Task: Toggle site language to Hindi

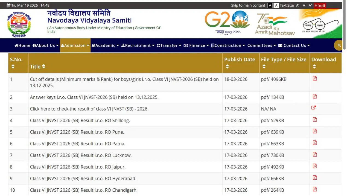Action: pyautogui.click(x=320, y=6)
